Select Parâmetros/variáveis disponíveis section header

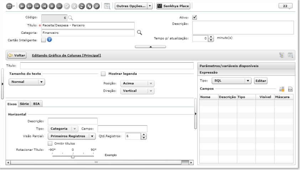pyautogui.click(x=246, y=66)
